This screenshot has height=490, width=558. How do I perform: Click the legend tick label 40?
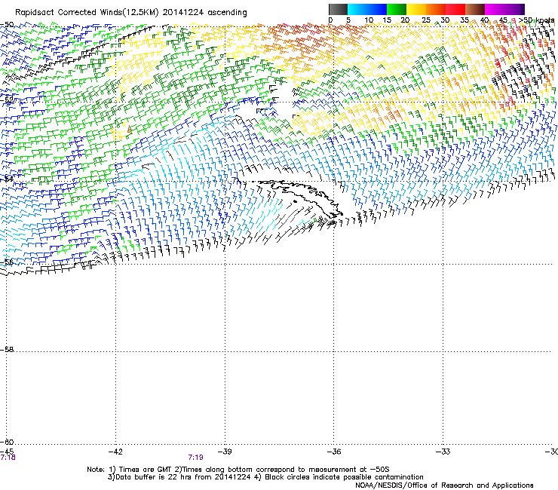click(484, 20)
